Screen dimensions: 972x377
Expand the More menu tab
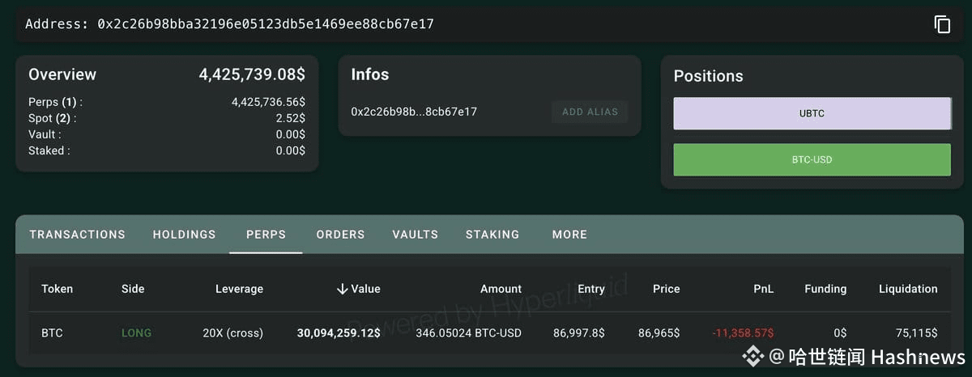569,235
